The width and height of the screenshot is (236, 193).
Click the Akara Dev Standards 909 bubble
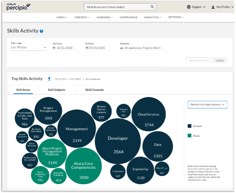click(x=58, y=176)
